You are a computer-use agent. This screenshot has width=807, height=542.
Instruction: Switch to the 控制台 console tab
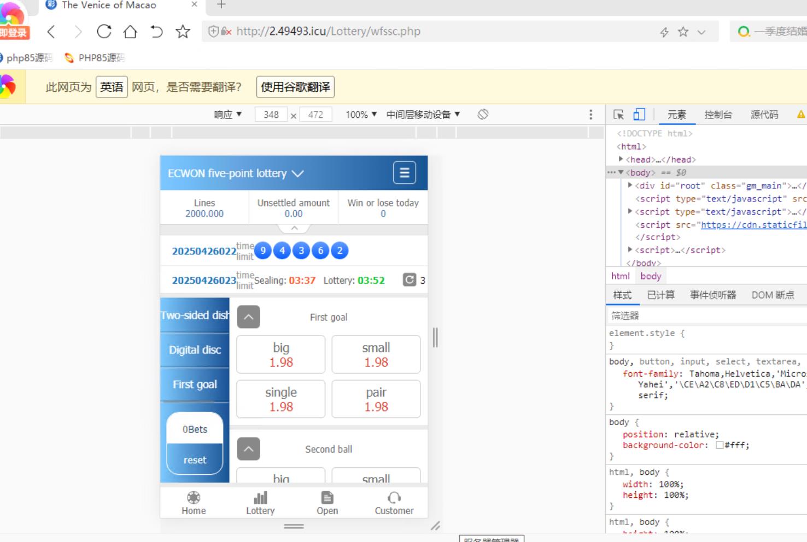tap(718, 115)
